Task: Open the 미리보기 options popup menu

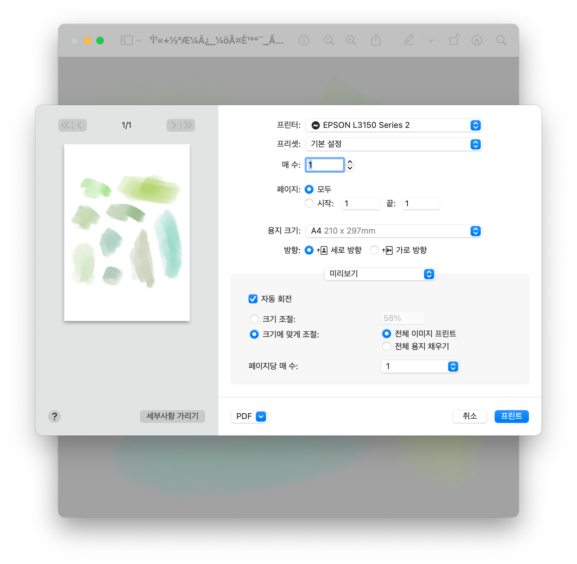Action: click(379, 274)
